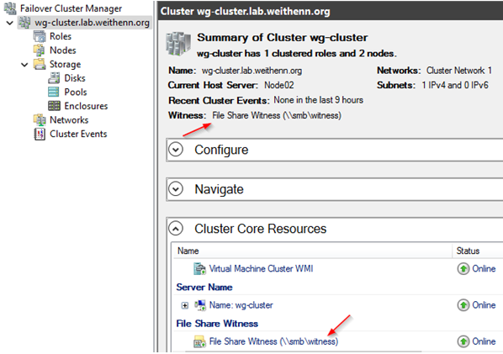
Task: Open the Pools icon
Action: click(x=54, y=92)
